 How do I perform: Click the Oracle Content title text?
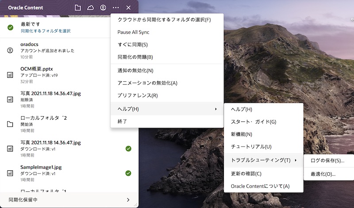tap(26, 8)
